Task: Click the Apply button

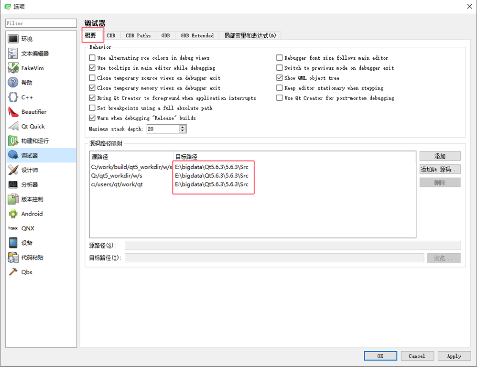Action: point(454,356)
